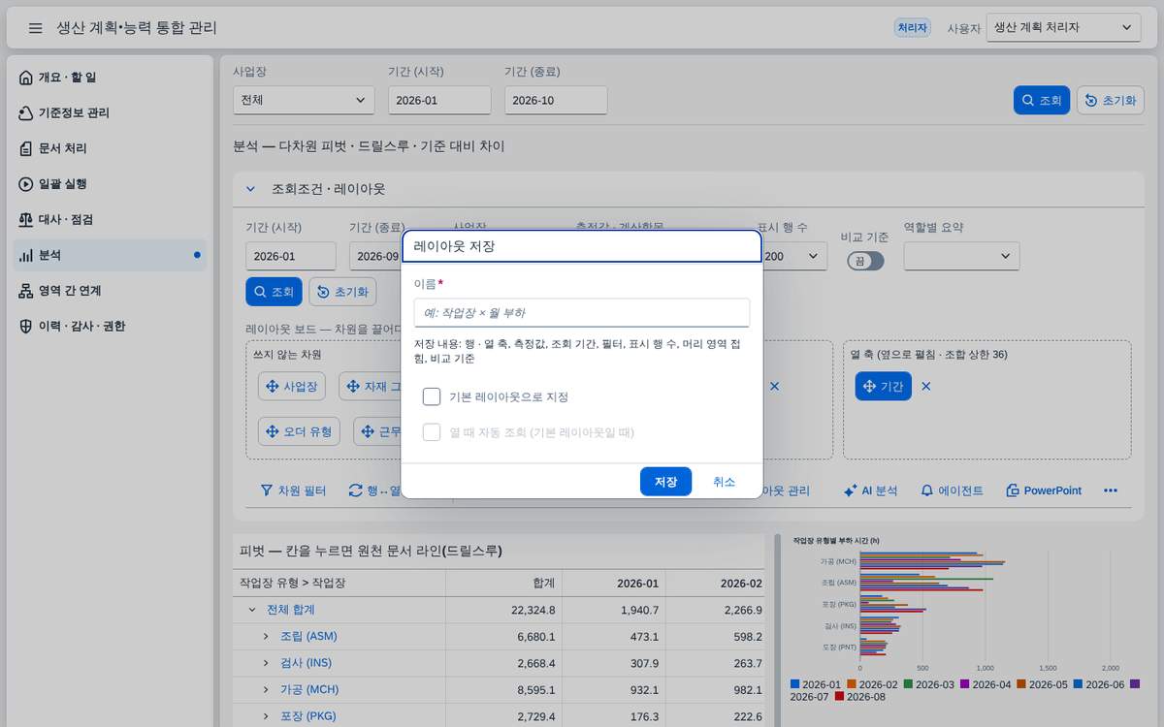Open 일괄 실행 in the sidebar
Screen dimensions: 1164x727
(x=110, y=184)
